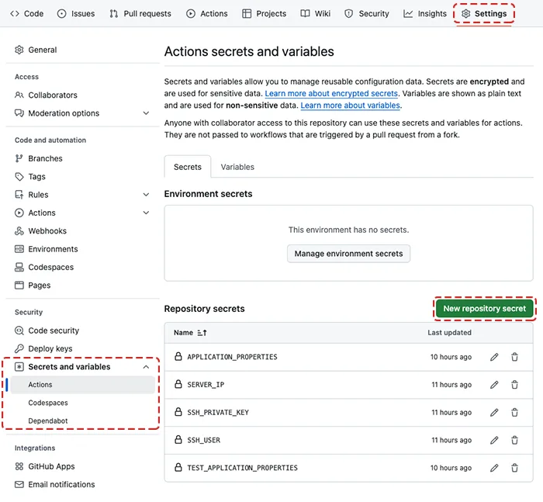Delete the SSH_PRIVATE_KEY secret trash icon
This screenshot has width=543, height=502.
coord(514,412)
